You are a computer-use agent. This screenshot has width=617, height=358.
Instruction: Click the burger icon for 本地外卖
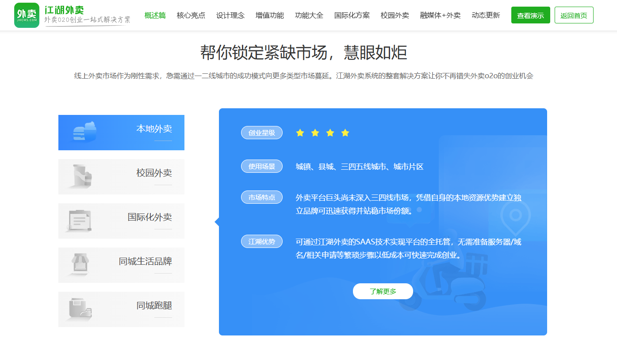point(84,132)
